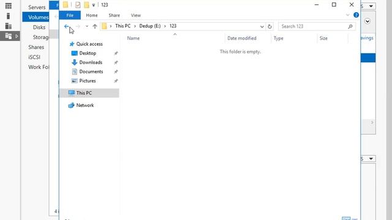Click pin icon next to Downloads
This screenshot has height=220, width=392.
(x=116, y=62)
